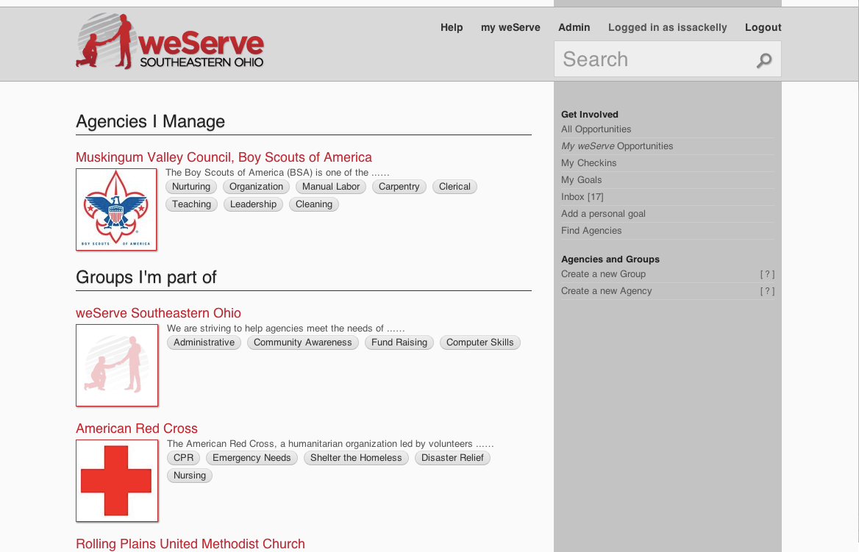The height and width of the screenshot is (552, 859).
Task: Select the Cleaning tag
Action: [314, 204]
